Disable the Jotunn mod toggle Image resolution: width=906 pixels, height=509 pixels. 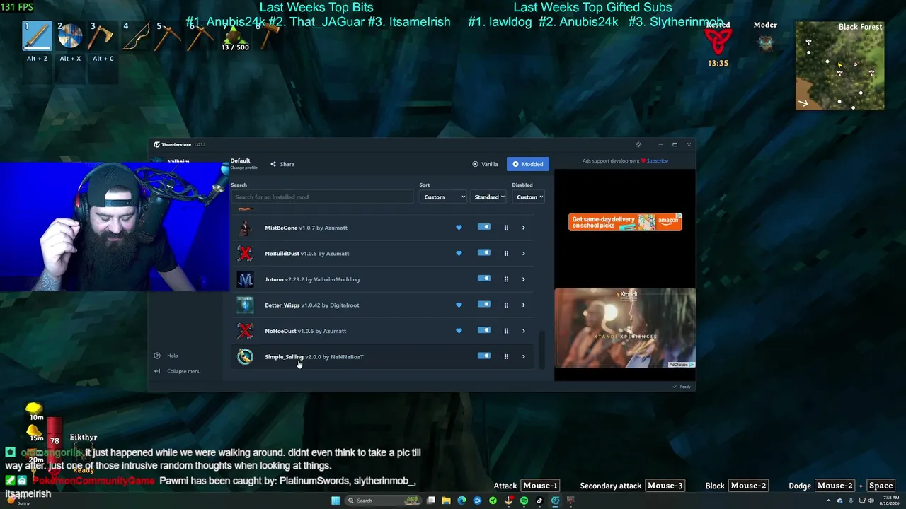click(483, 279)
